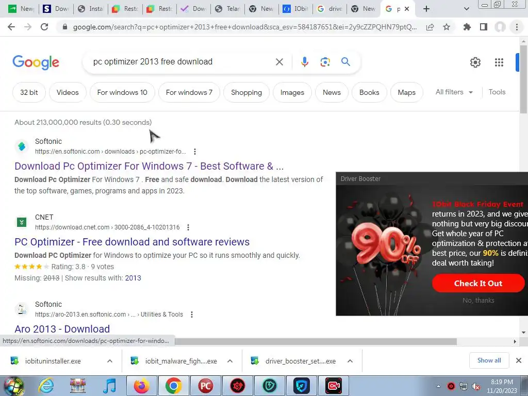
Task: Expand options for iobit_malware_figh....exe download
Action: tap(230, 361)
